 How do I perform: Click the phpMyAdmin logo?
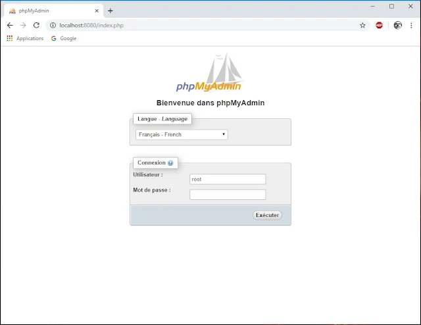(209, 72)
